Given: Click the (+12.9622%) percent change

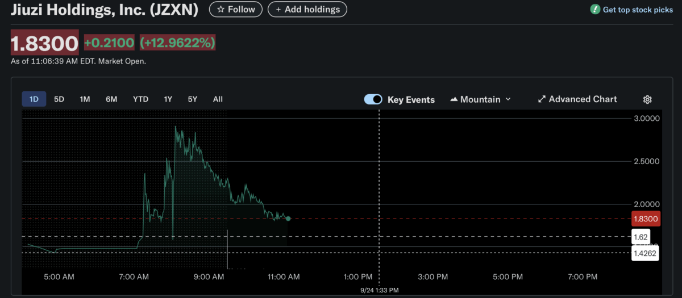Looking at the screenshot, I should [x=177, y=43].
